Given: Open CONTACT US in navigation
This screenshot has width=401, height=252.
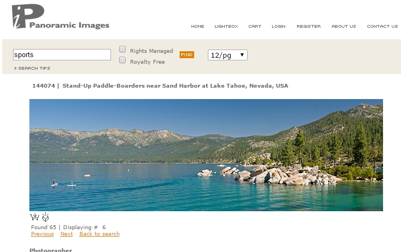Looking at the screenshot, I should pyautogui.click(x=383, y=26).
